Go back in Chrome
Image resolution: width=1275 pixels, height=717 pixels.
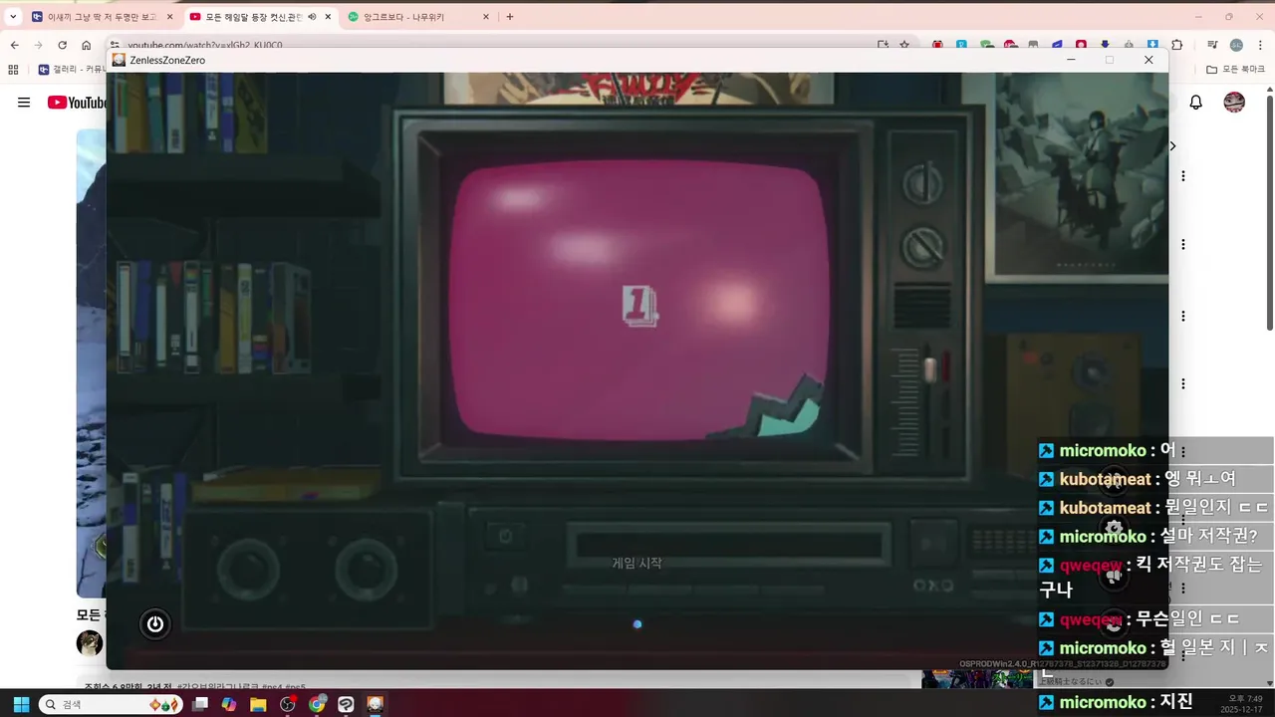click(x=14, y=45)
